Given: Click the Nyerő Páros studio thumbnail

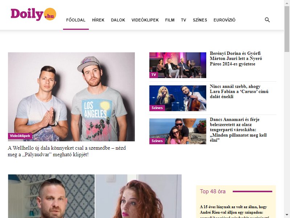Looking at the screenshot, I should coord(178,65).
